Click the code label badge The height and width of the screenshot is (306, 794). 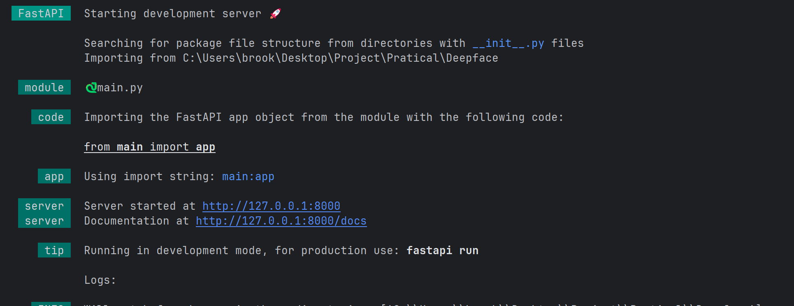[51, 117]
